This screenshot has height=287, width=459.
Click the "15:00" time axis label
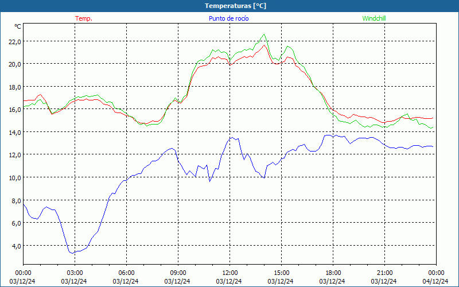click(281, 273)
